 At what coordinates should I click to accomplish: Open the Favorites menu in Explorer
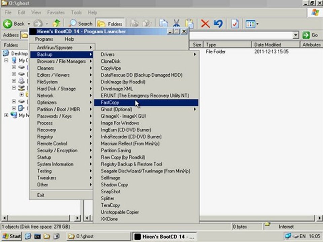[x=56, y=12]
